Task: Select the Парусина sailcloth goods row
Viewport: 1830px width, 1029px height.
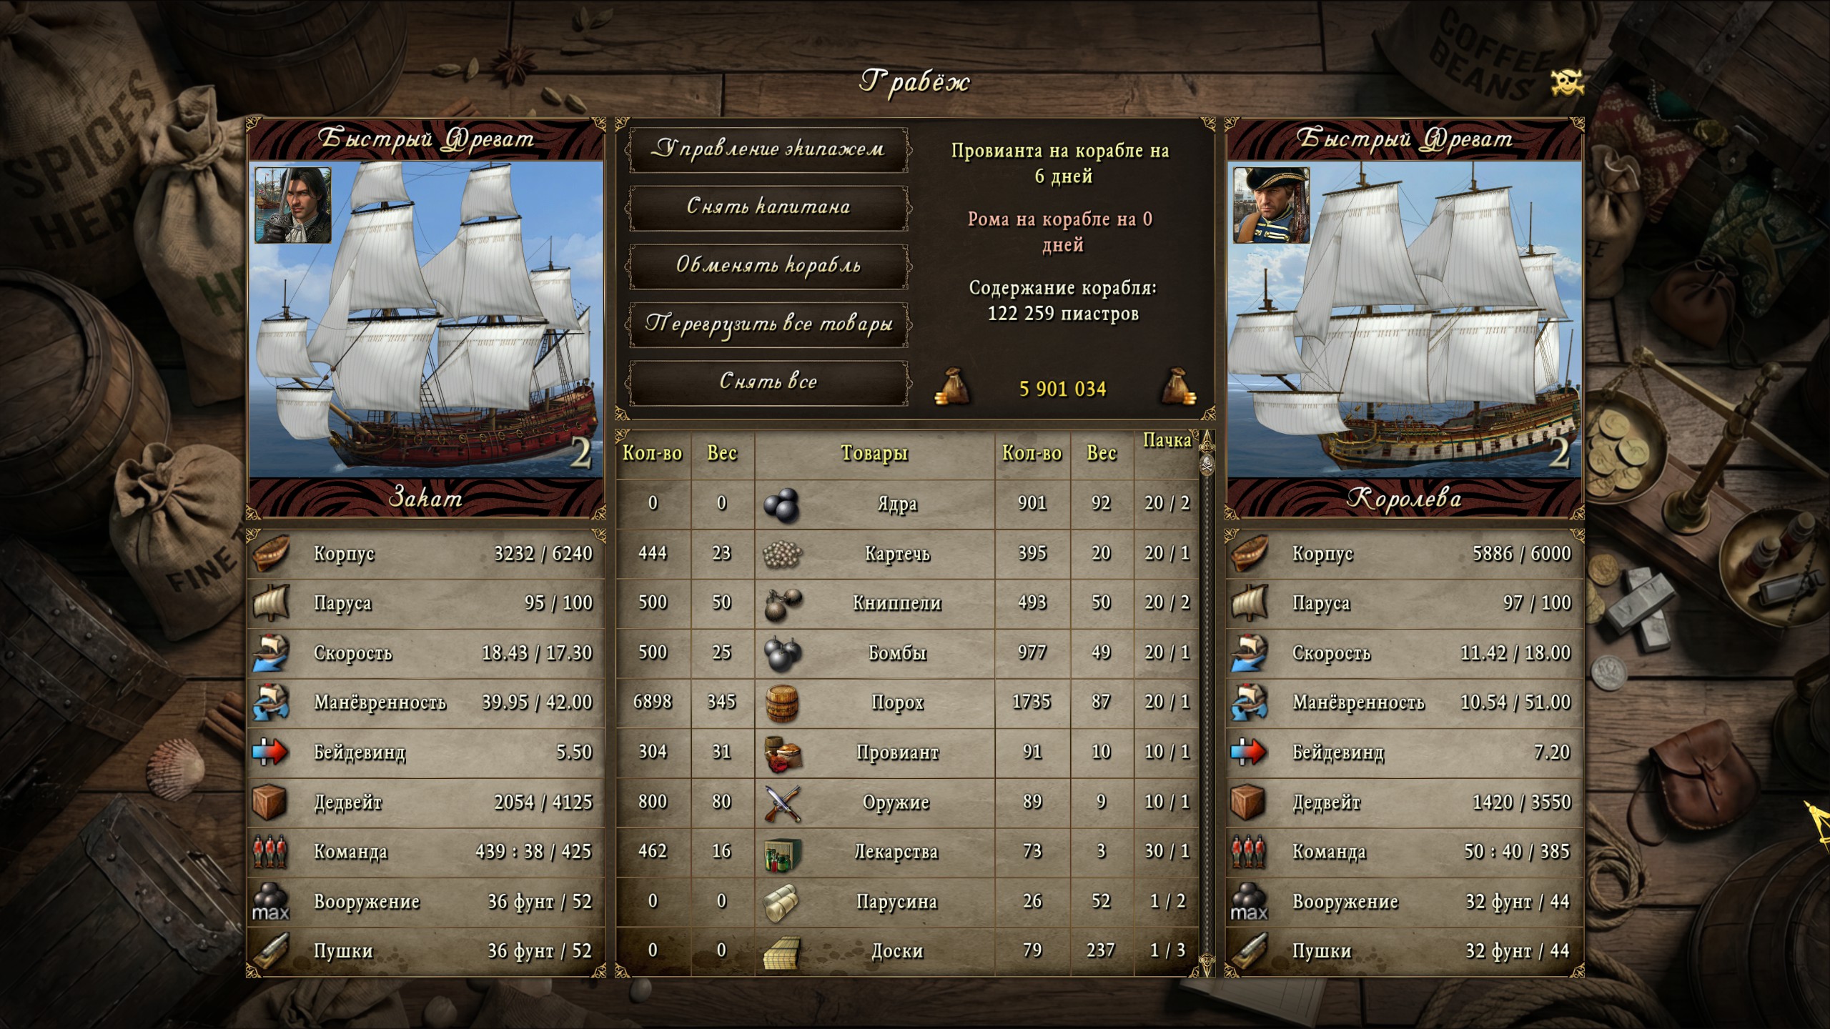Action: click(x=906, y=902)
